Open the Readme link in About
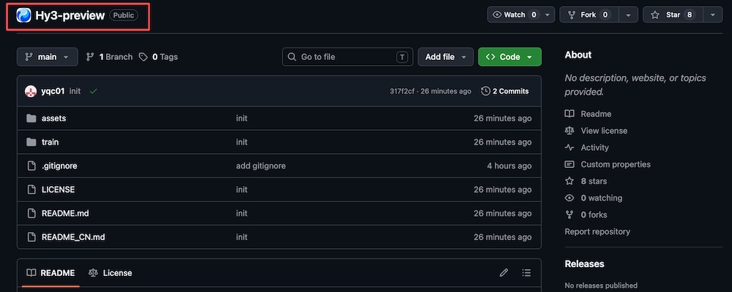Screen dimensions: 732x292 click(x=596, y=114)
